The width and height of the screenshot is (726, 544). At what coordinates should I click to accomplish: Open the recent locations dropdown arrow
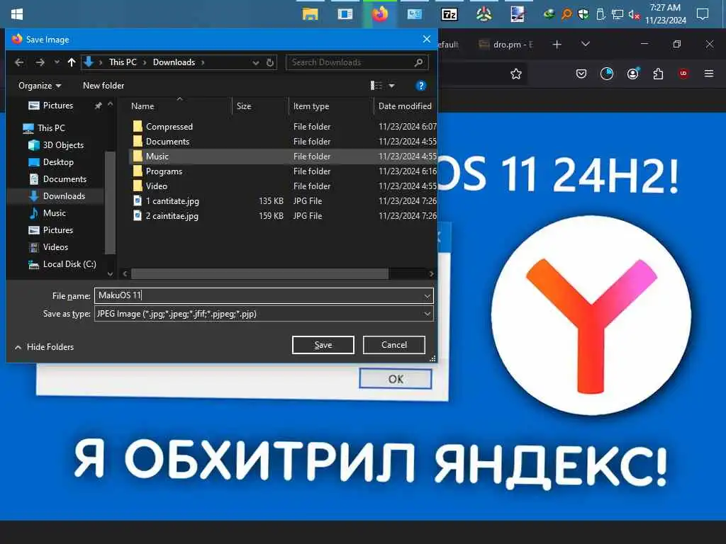tap(57, 62)
